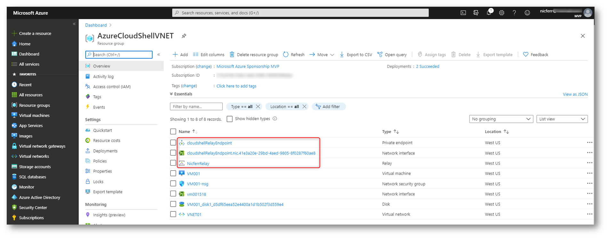Click the 2 Succeeded deployments link
The image size is (608, 238).
427,67
